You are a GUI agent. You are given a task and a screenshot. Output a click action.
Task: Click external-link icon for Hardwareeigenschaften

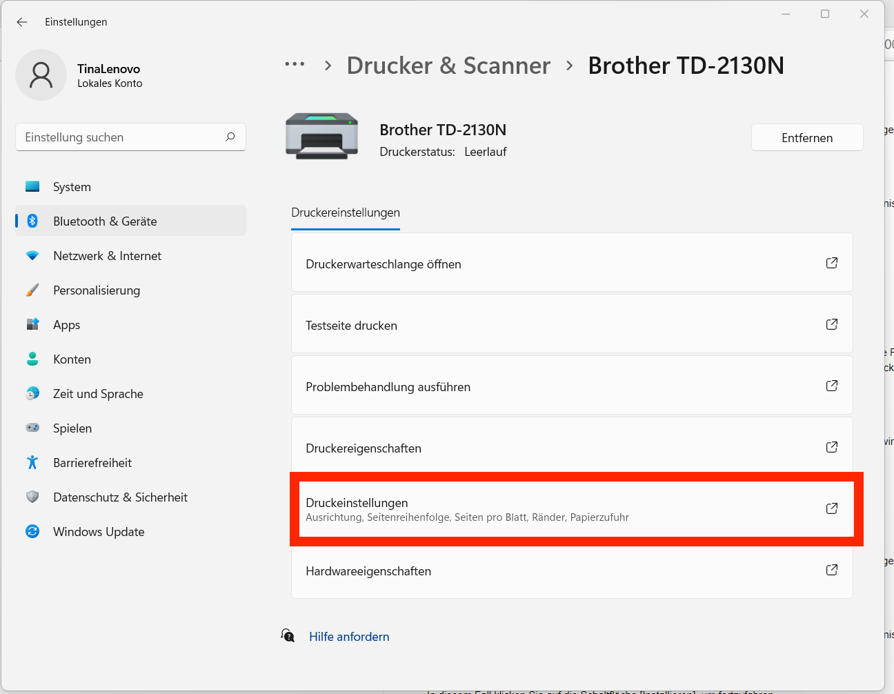pyautogui.click(x=832, y=570)
